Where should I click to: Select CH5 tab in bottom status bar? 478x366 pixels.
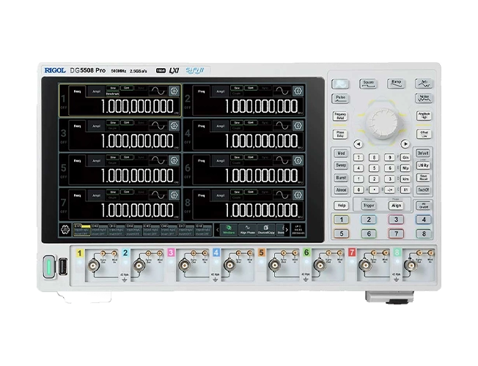(151, 230)
